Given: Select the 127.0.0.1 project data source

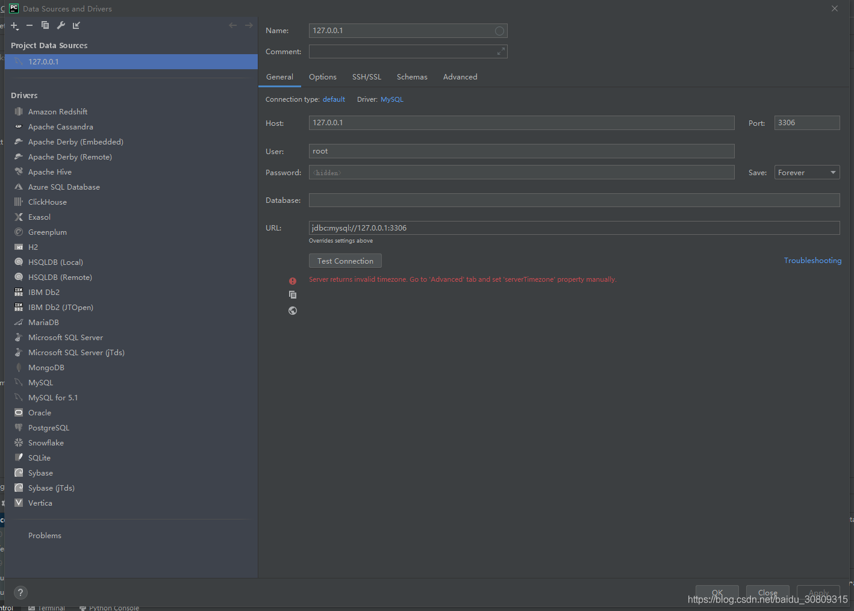Looking at the screenshot, I should coord(43,62).
